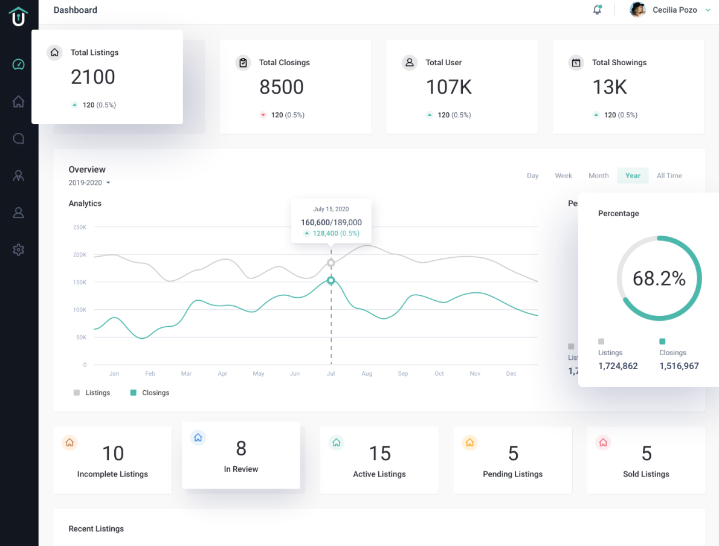Click the Total Closings clipboard icon
This screenshot has width=719, height=546.
(x=242, y=62)
